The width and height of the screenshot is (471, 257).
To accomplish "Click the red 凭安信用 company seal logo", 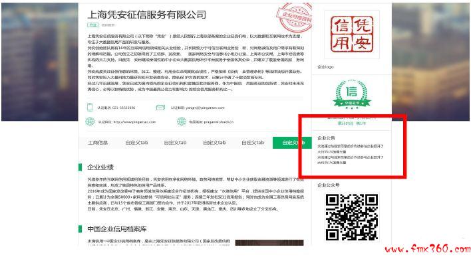I will pyautogui.click(x=352, y=34).
